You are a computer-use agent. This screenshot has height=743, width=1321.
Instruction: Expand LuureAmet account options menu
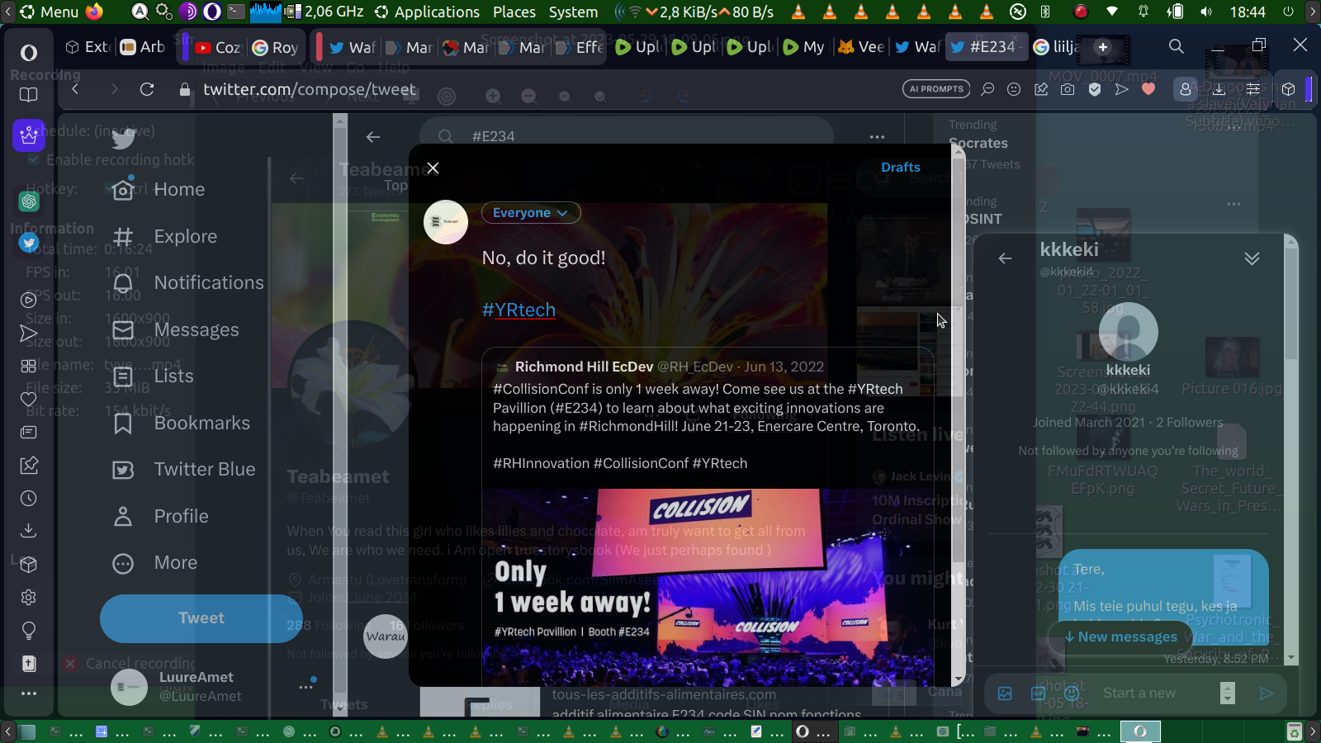[306, 686]
